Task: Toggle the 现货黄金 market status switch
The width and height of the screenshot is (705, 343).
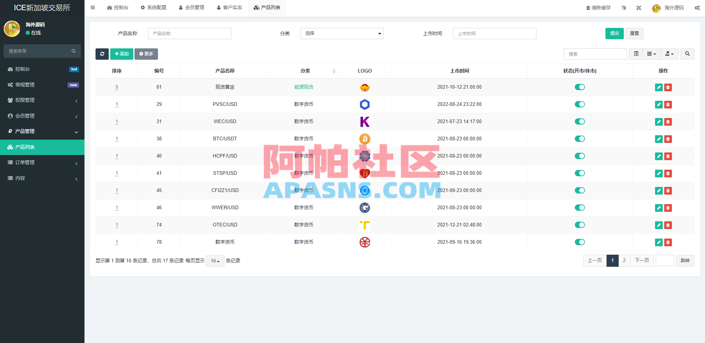Action: pyautogui.click(x=580, y=87)
